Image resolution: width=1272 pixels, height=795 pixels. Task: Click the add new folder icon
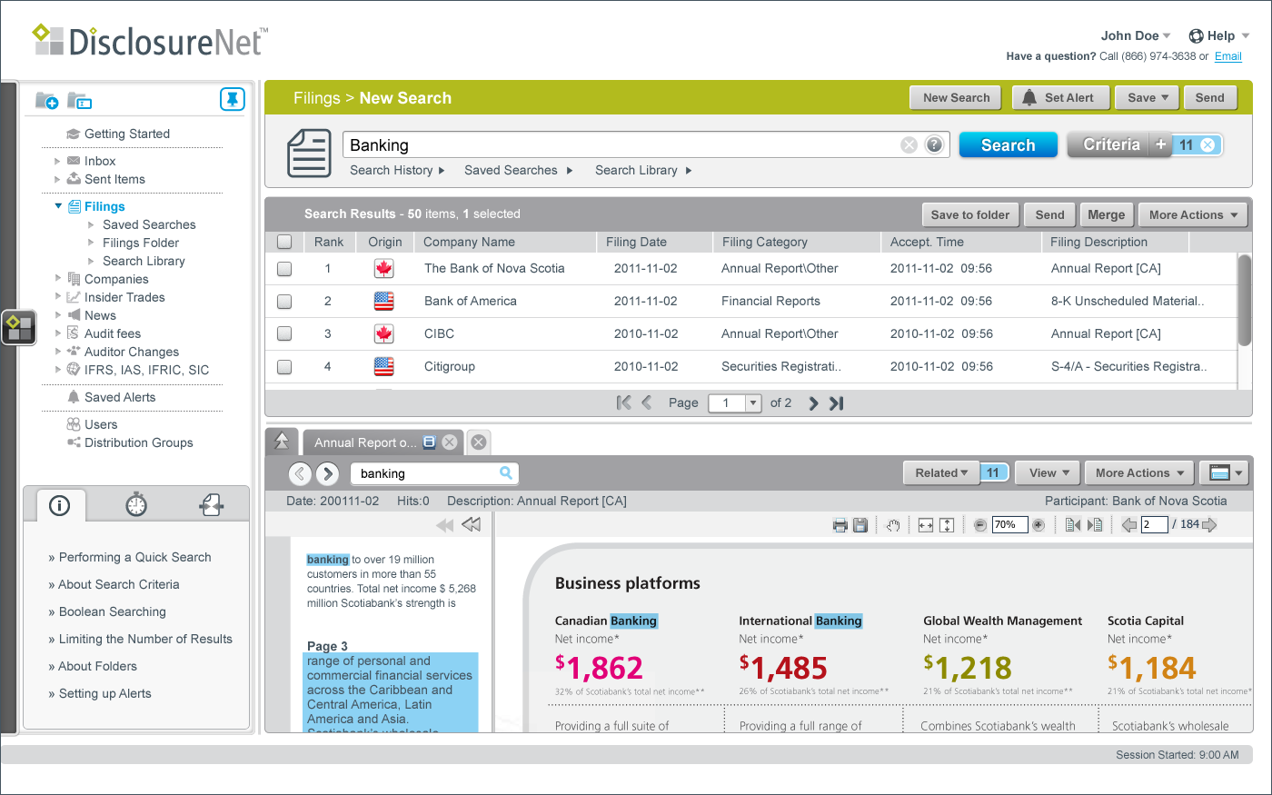coord(46,100)
